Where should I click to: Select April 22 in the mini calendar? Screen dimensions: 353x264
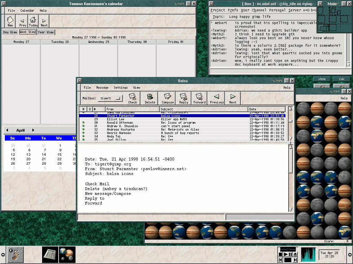coord(59,159)
